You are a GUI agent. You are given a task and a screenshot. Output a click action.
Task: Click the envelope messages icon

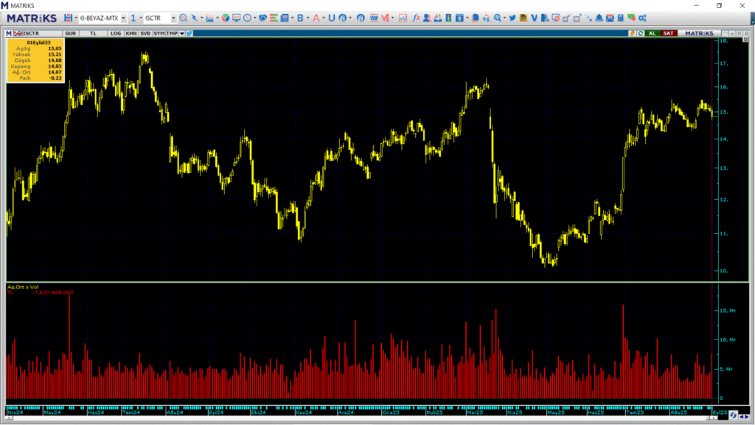coord(610,18)
